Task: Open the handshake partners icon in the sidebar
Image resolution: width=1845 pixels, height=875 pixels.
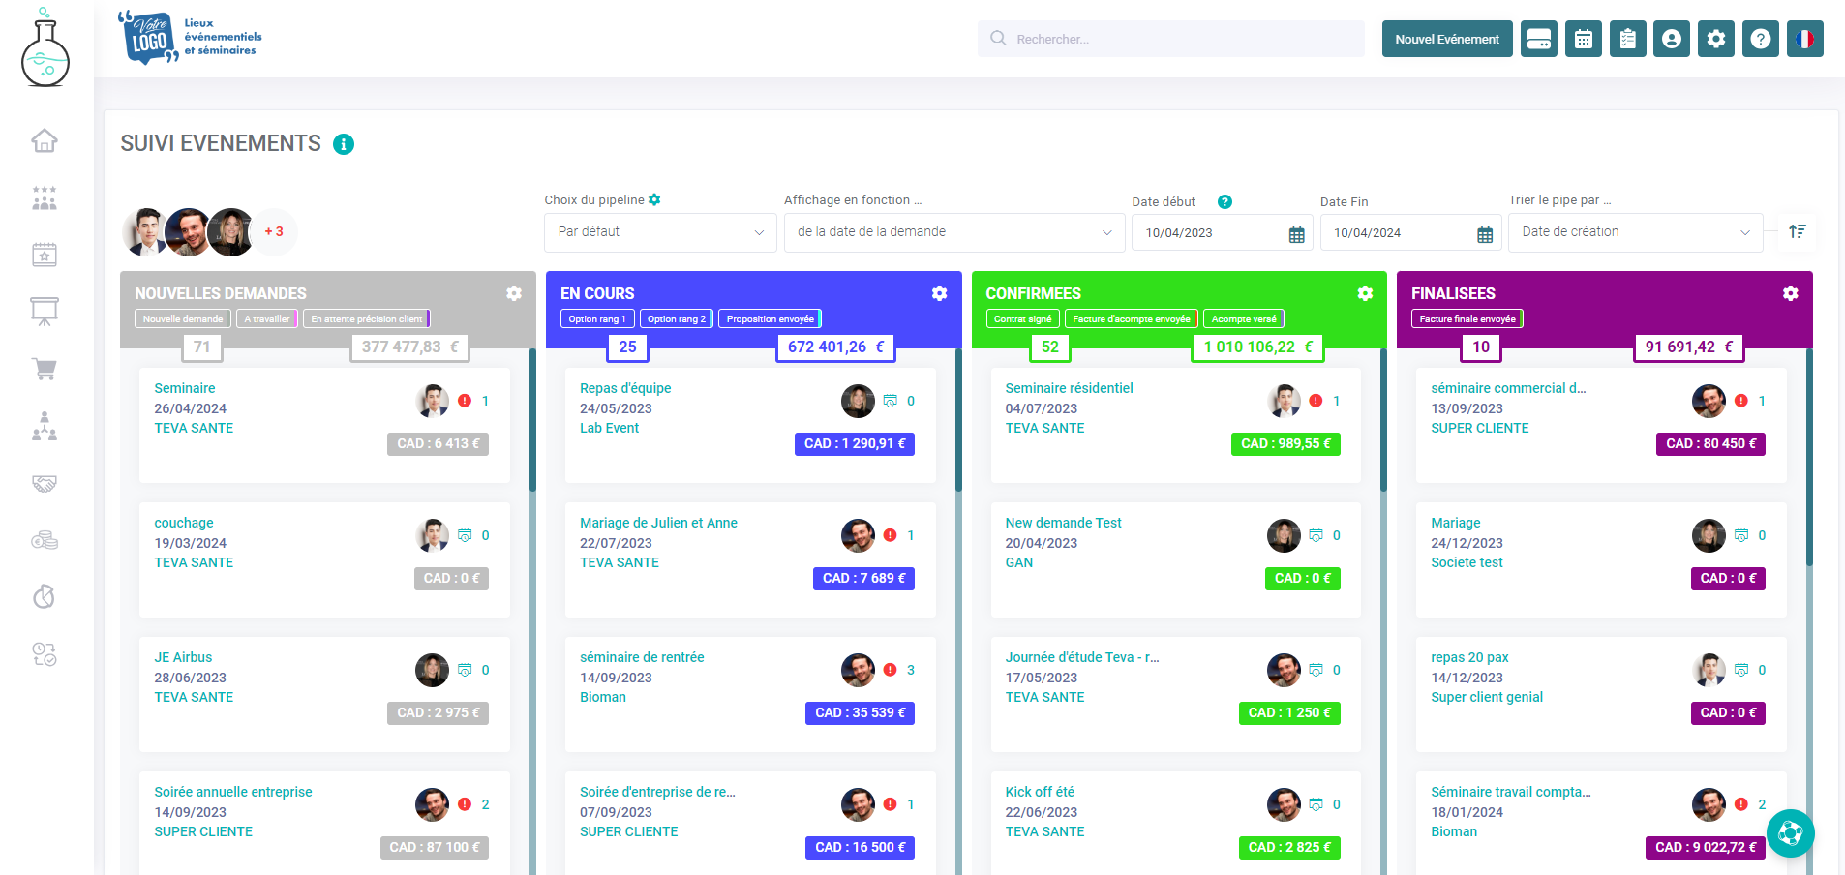Action: pyautogui.click(x=45, y=484)
